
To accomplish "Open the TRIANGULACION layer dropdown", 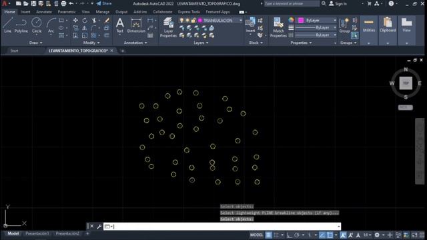I will click(x=241, y=21).
